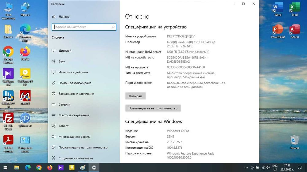Launch AIDA64 desktop shortcut

pyautogui.click(x=25, y=98)
